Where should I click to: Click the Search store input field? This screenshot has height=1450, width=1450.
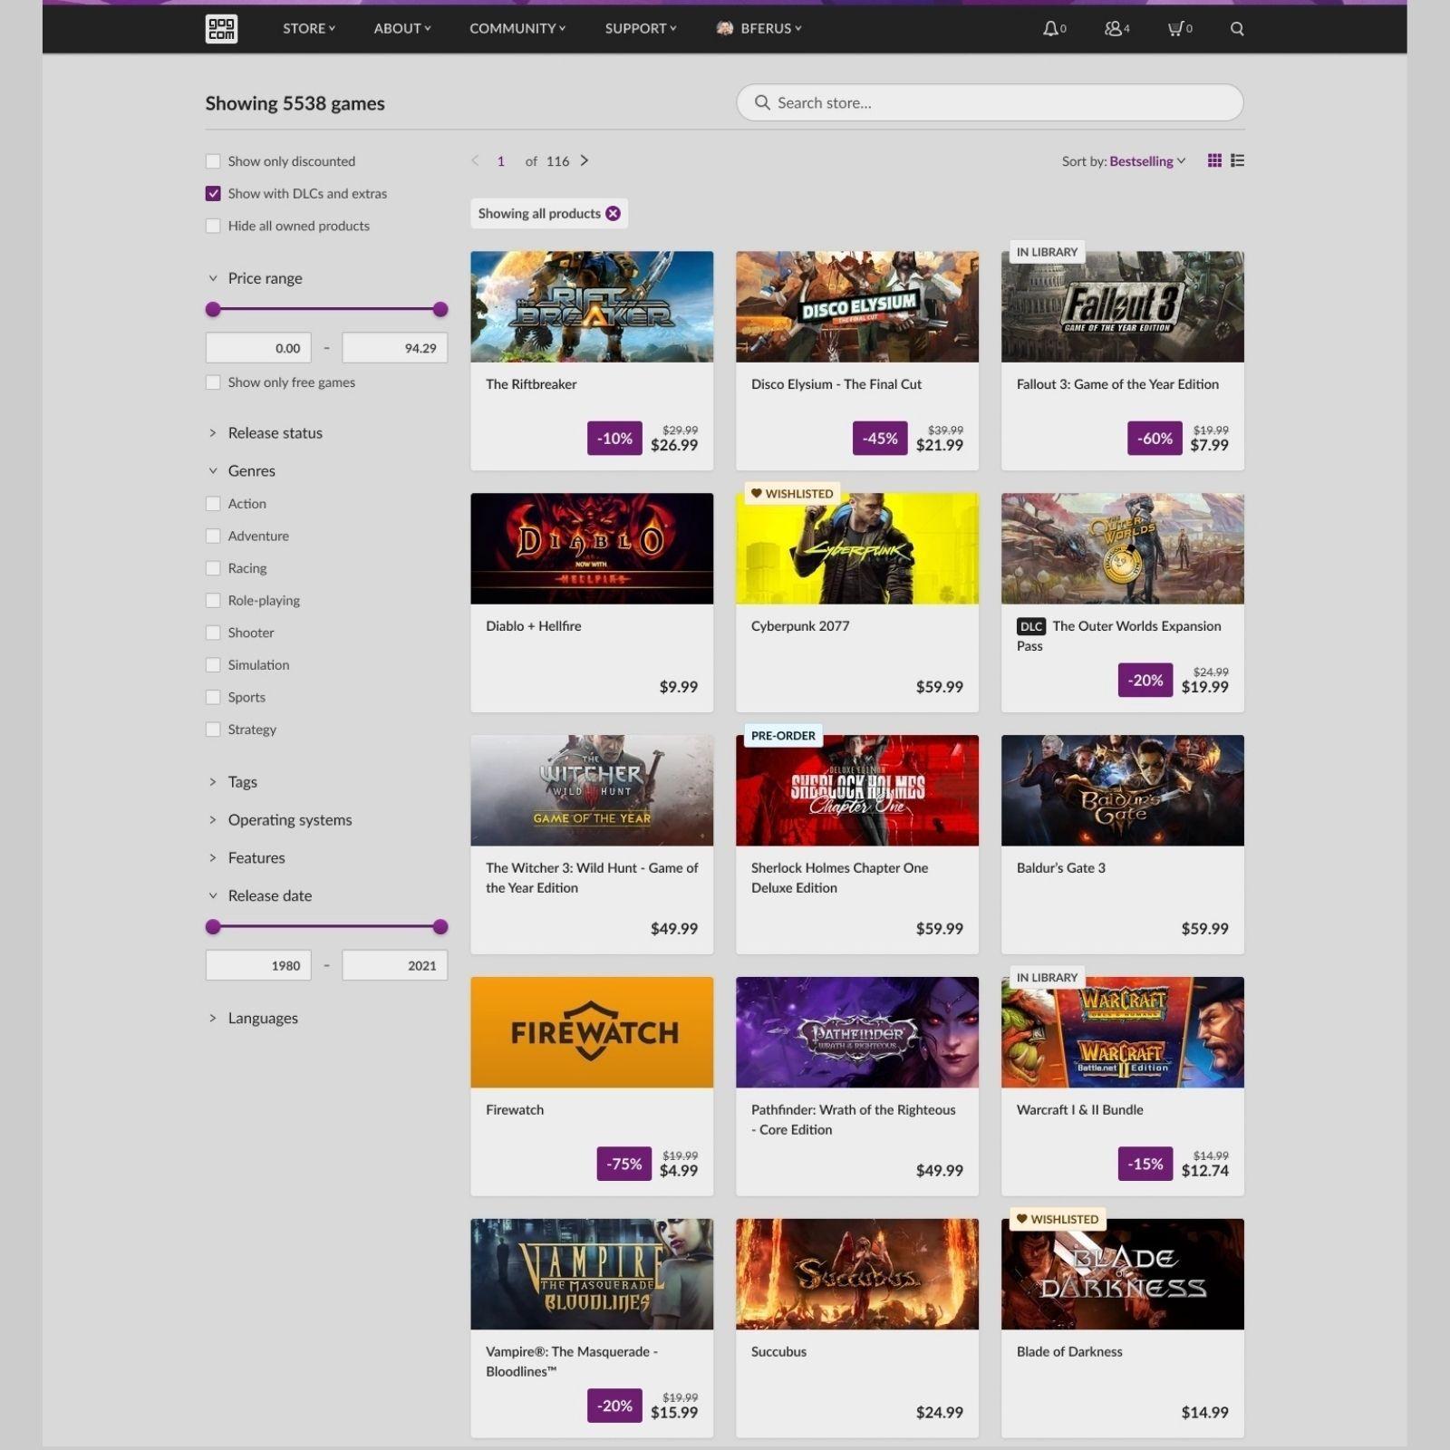pos(990,102)
